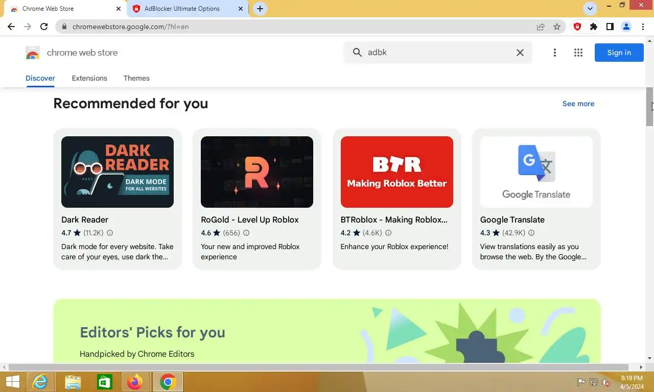Click the Dark Reader title
The image size is (654, 392).
(85, 219)
